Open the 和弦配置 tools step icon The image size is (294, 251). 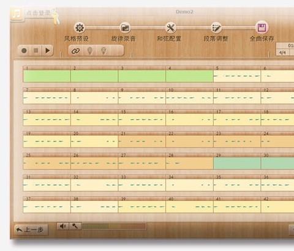click(170, 28)
